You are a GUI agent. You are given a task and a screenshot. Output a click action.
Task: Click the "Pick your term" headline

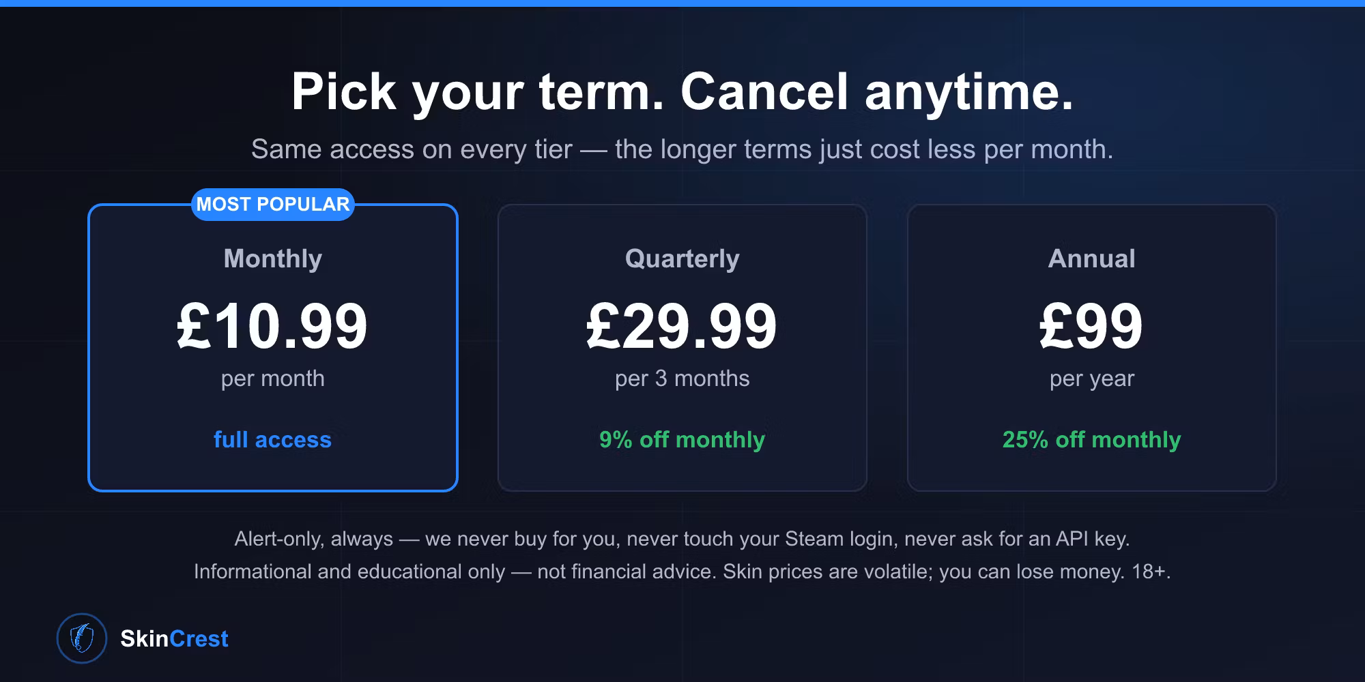(682, 92)
